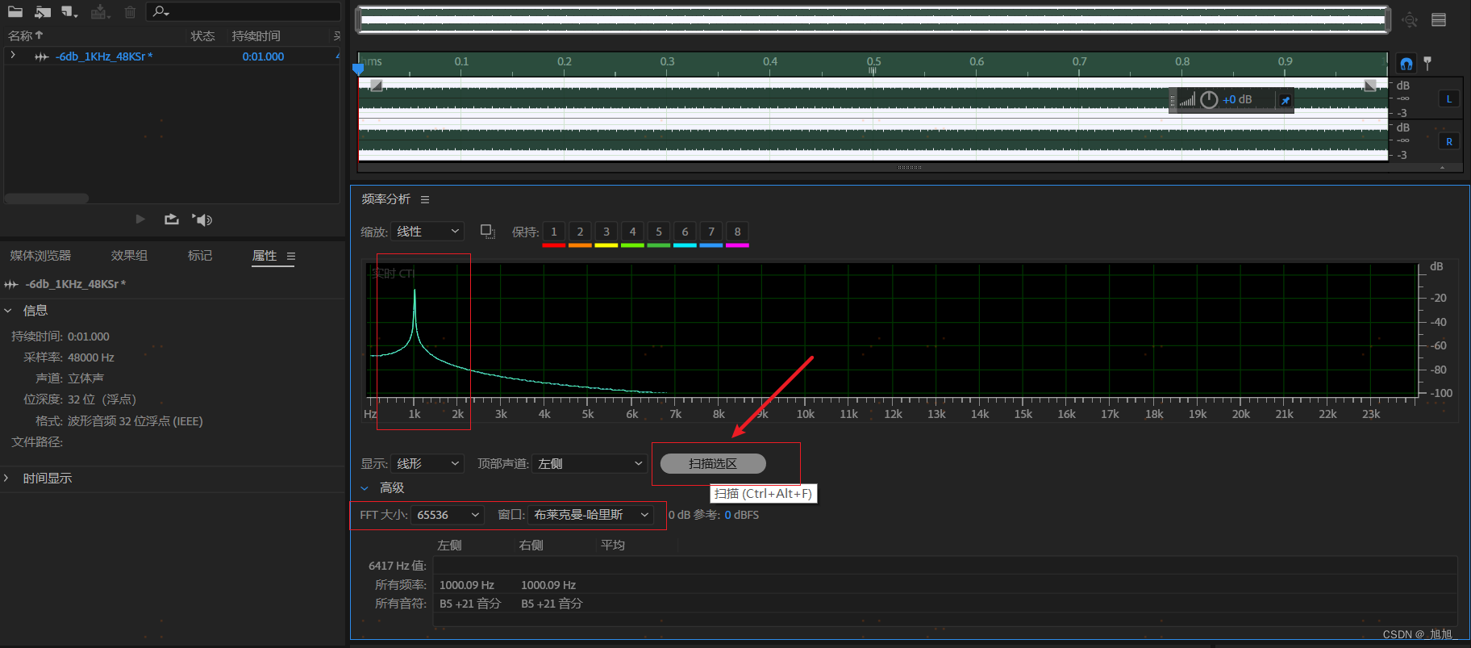Viewport: 1471px width, 648px height.
Task: Expand the 时间显示 section
Action: coord(6,478)
